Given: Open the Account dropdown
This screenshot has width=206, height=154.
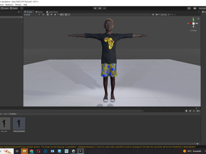Looking at the screenshot, I should pos(202,8).
